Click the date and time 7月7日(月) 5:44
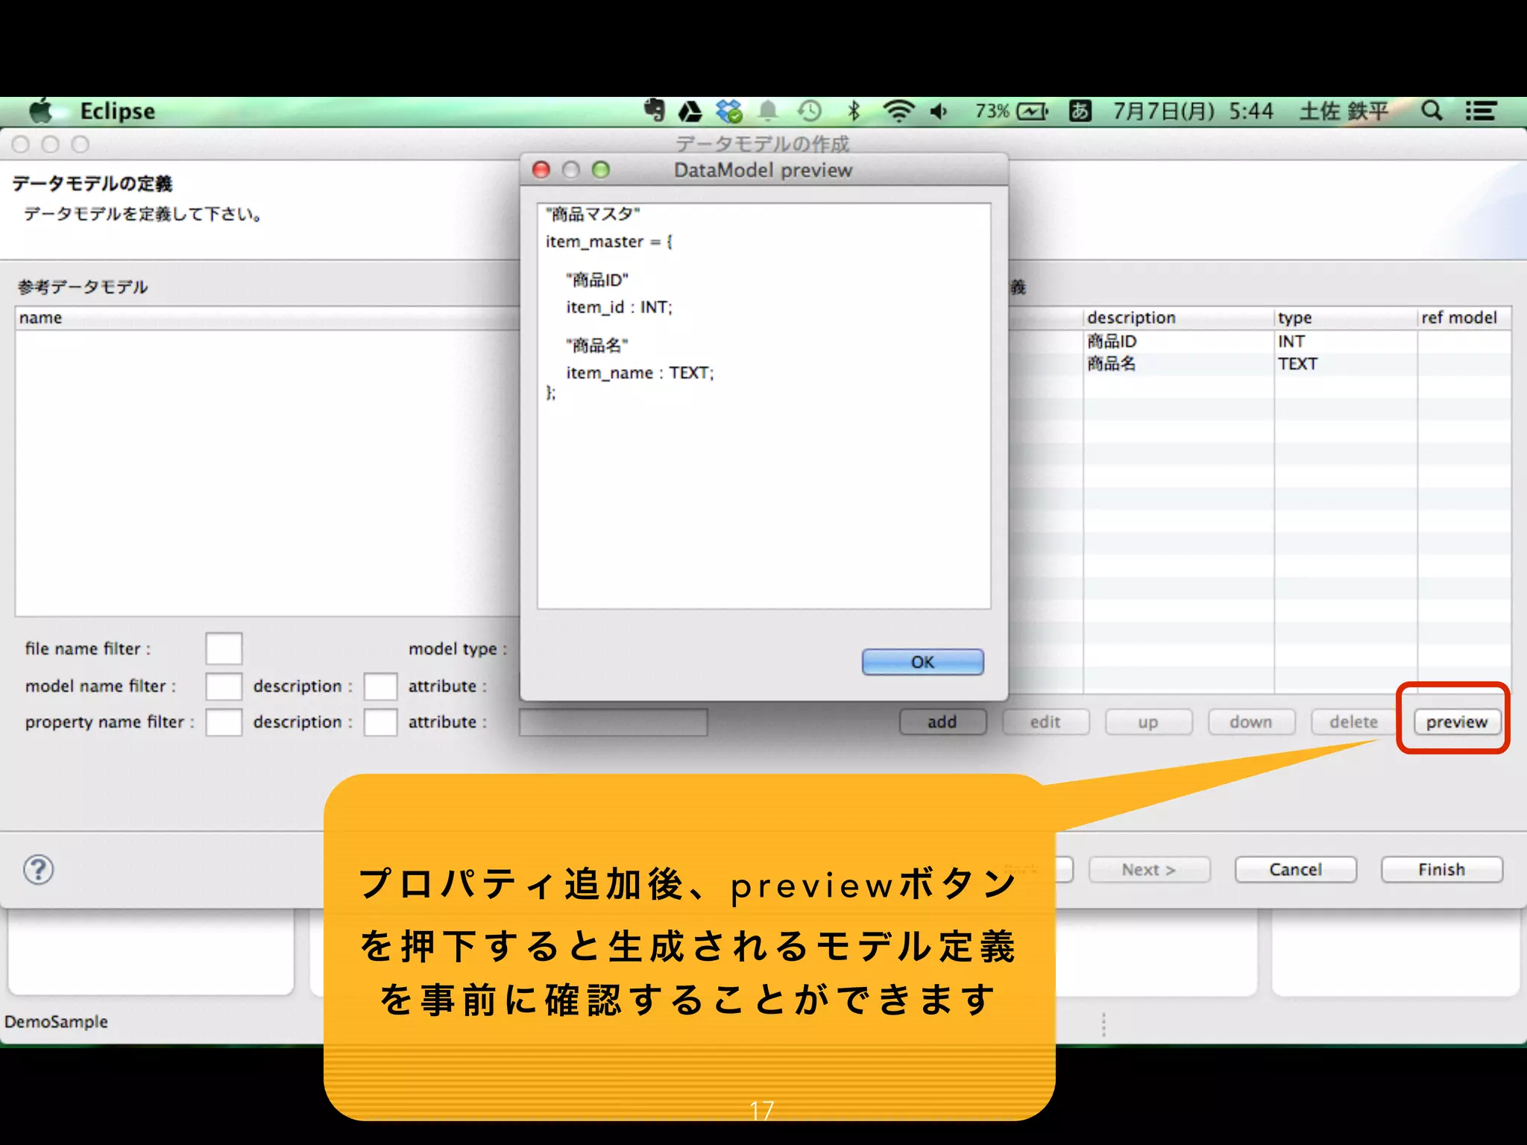1527x1145 pixels. (x=1193, y=112)
